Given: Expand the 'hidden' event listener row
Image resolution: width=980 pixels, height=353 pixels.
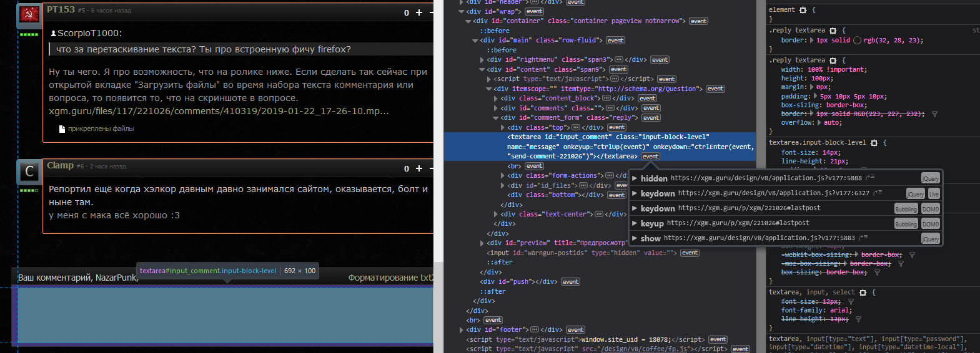Looking at the screenshot, I should (635, 178).
